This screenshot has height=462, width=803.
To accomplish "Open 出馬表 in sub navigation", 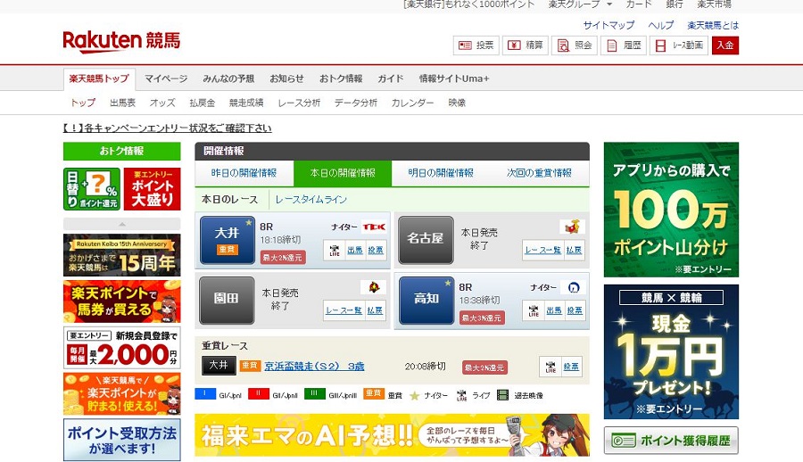I will click(123, 103).
